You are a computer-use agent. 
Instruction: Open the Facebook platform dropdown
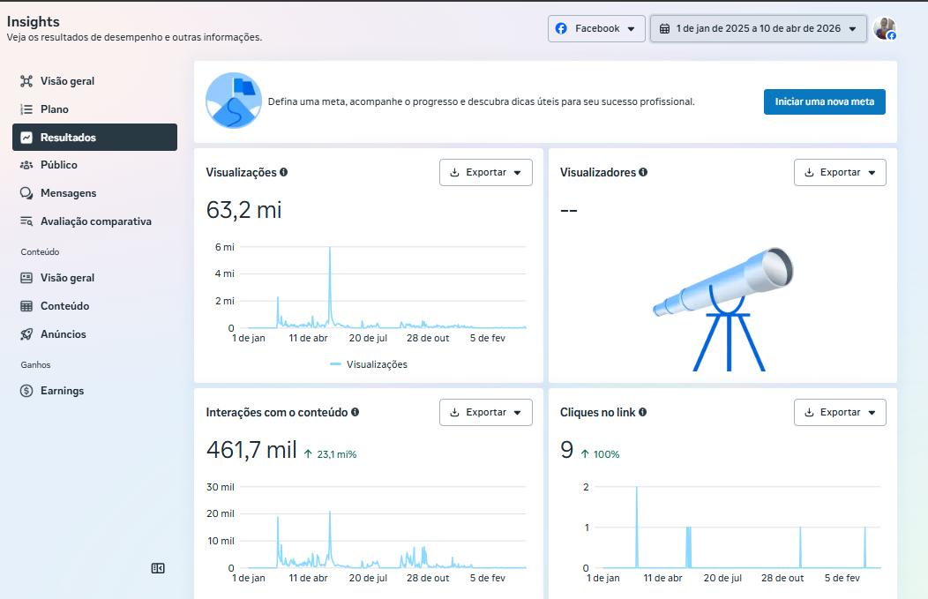point(595,29)
